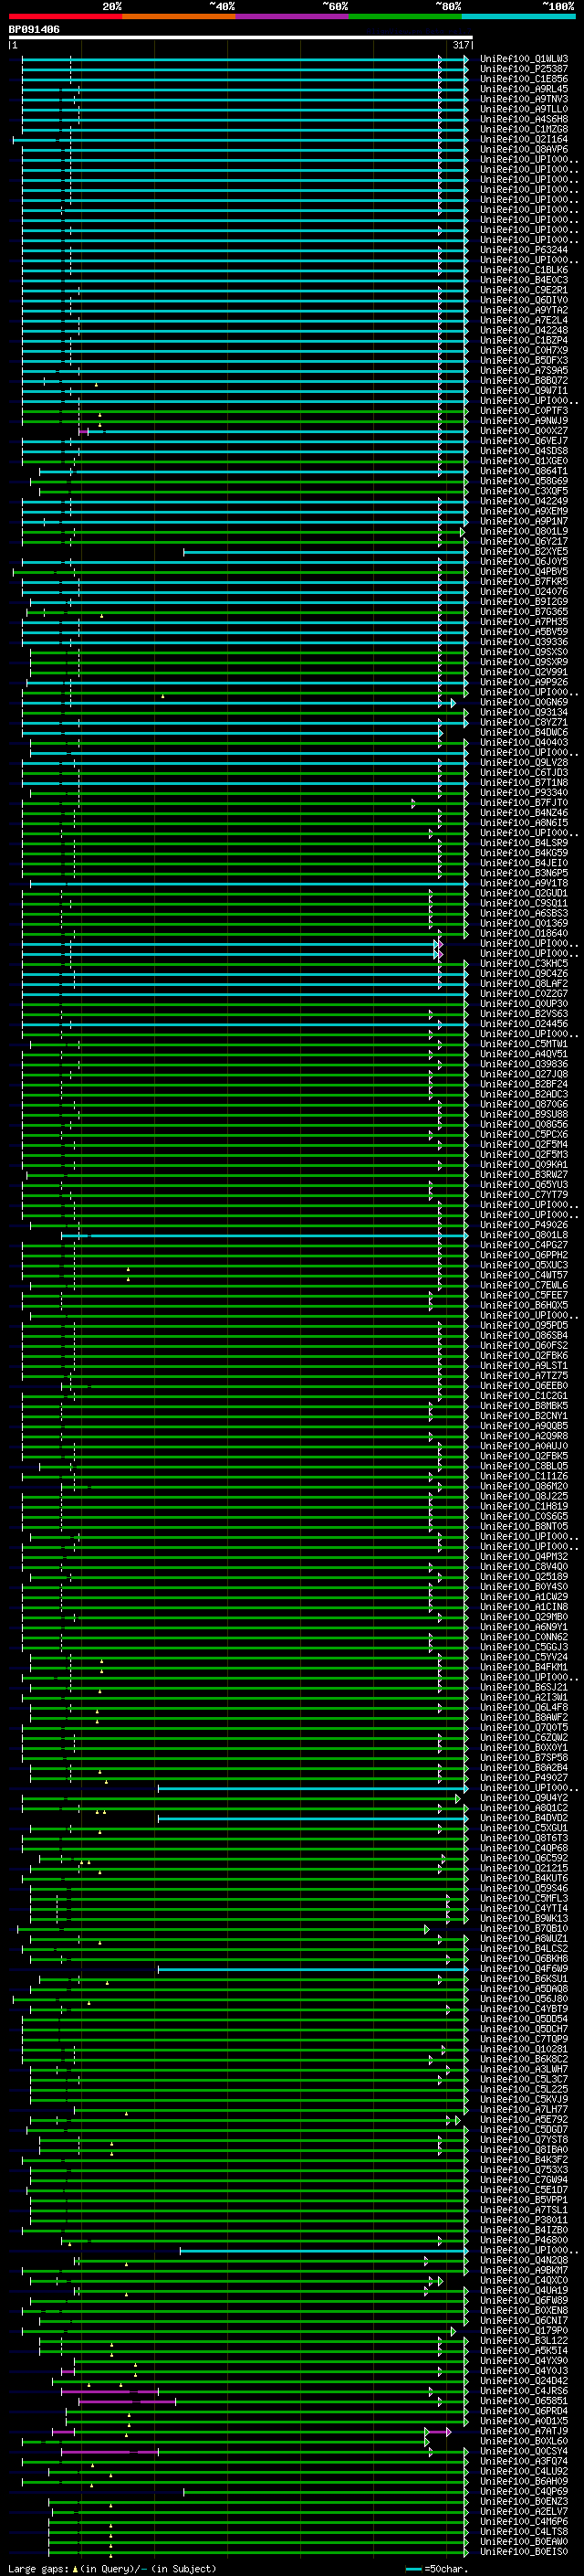Open hit UniRef100_C1E856
The height and width of the screenshot is (2576, 584).
524,79
